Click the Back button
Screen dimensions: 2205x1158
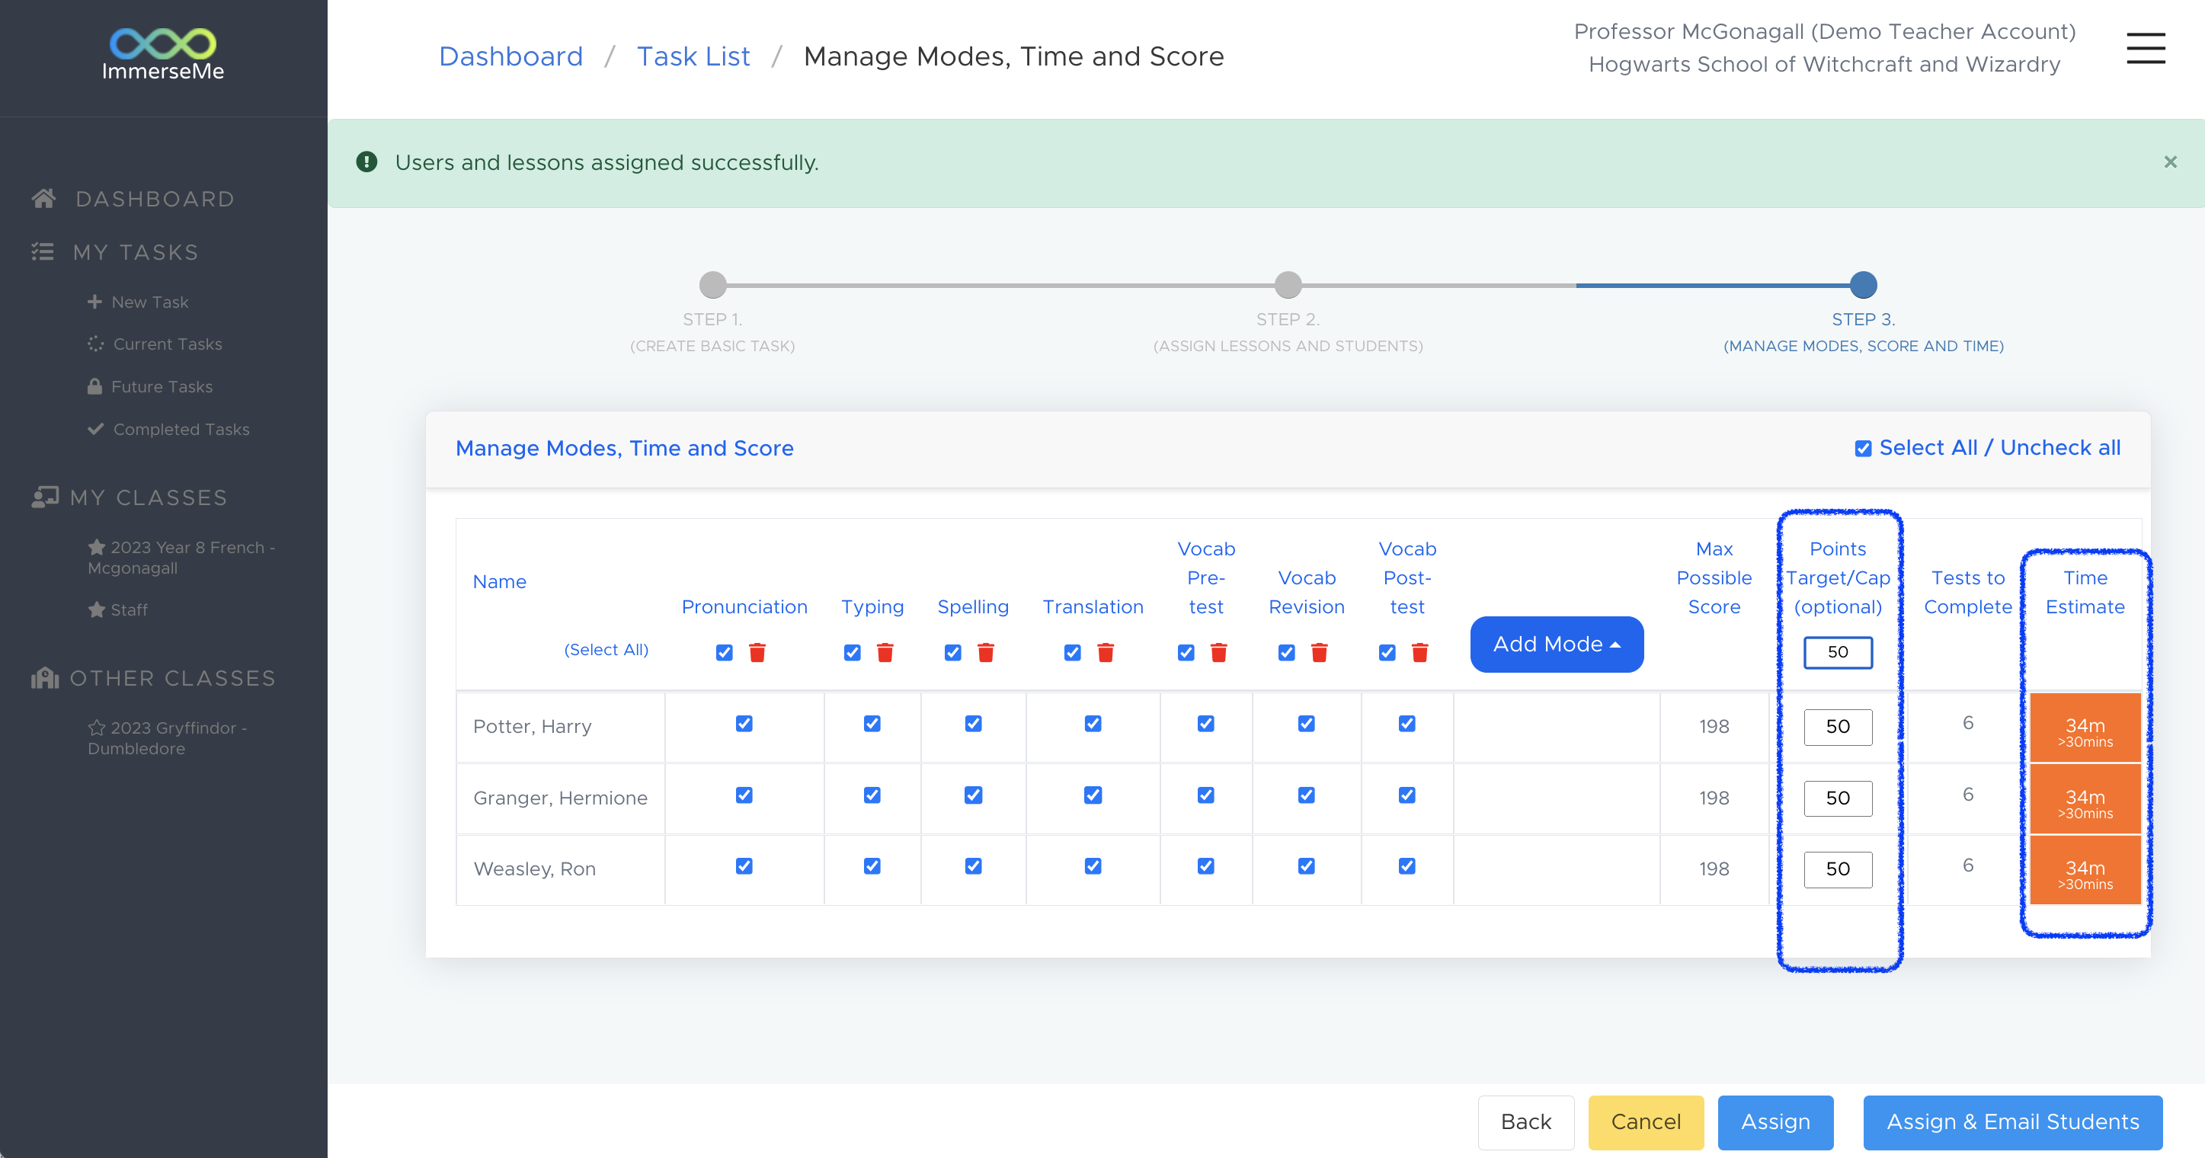[x=1525, y=1122]
